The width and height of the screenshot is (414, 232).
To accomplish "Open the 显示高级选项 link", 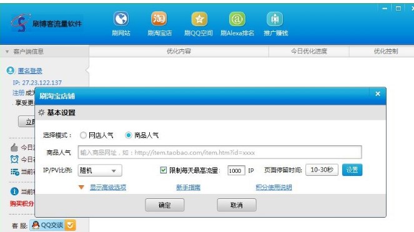I will click(x=108, y=187).
